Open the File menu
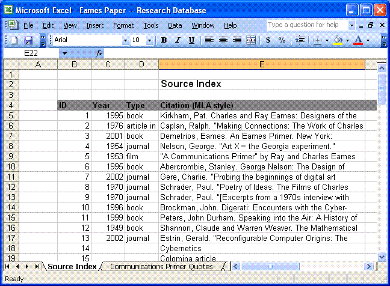The width and height of the screenshot is (390, 286). (x=28, y=25)
